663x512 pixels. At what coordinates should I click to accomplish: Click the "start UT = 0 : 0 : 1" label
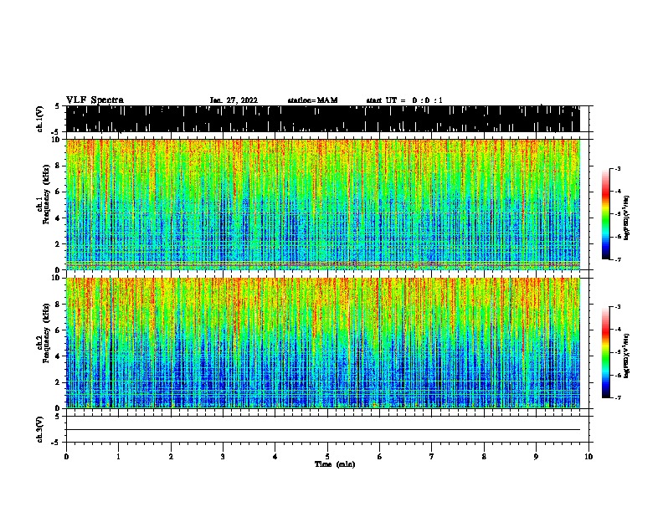pos(404,100)
